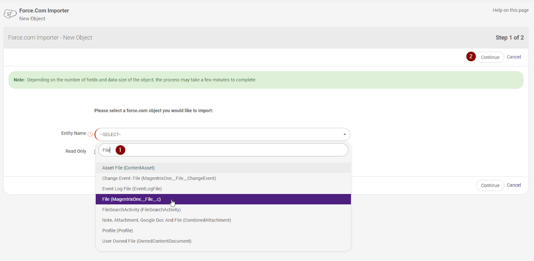Select Asset File (ContentAsset) option

[x=223, y=168]
